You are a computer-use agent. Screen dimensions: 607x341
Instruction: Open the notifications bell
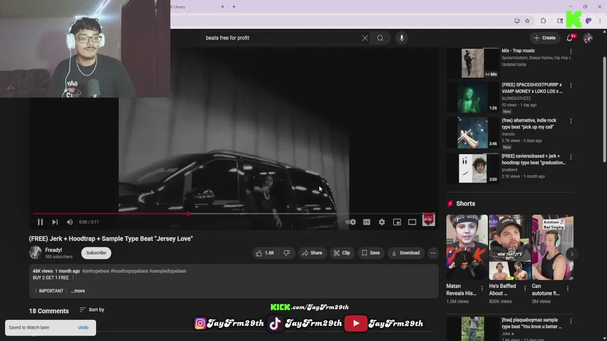(570, 38)
